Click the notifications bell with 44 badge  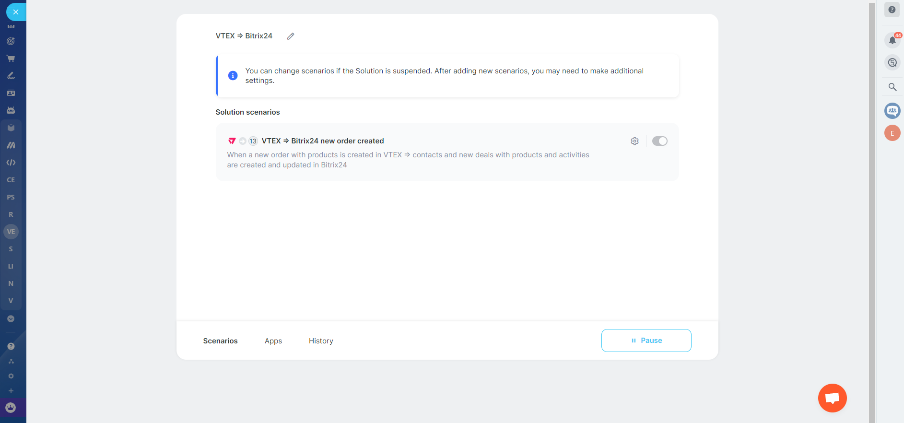(892, 40)
